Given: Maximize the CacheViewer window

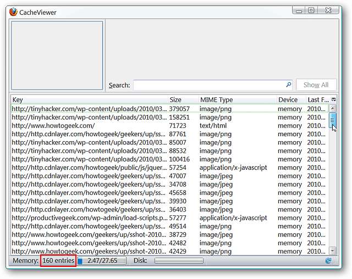Looking at the screenshot, I should tap(311, 10).
